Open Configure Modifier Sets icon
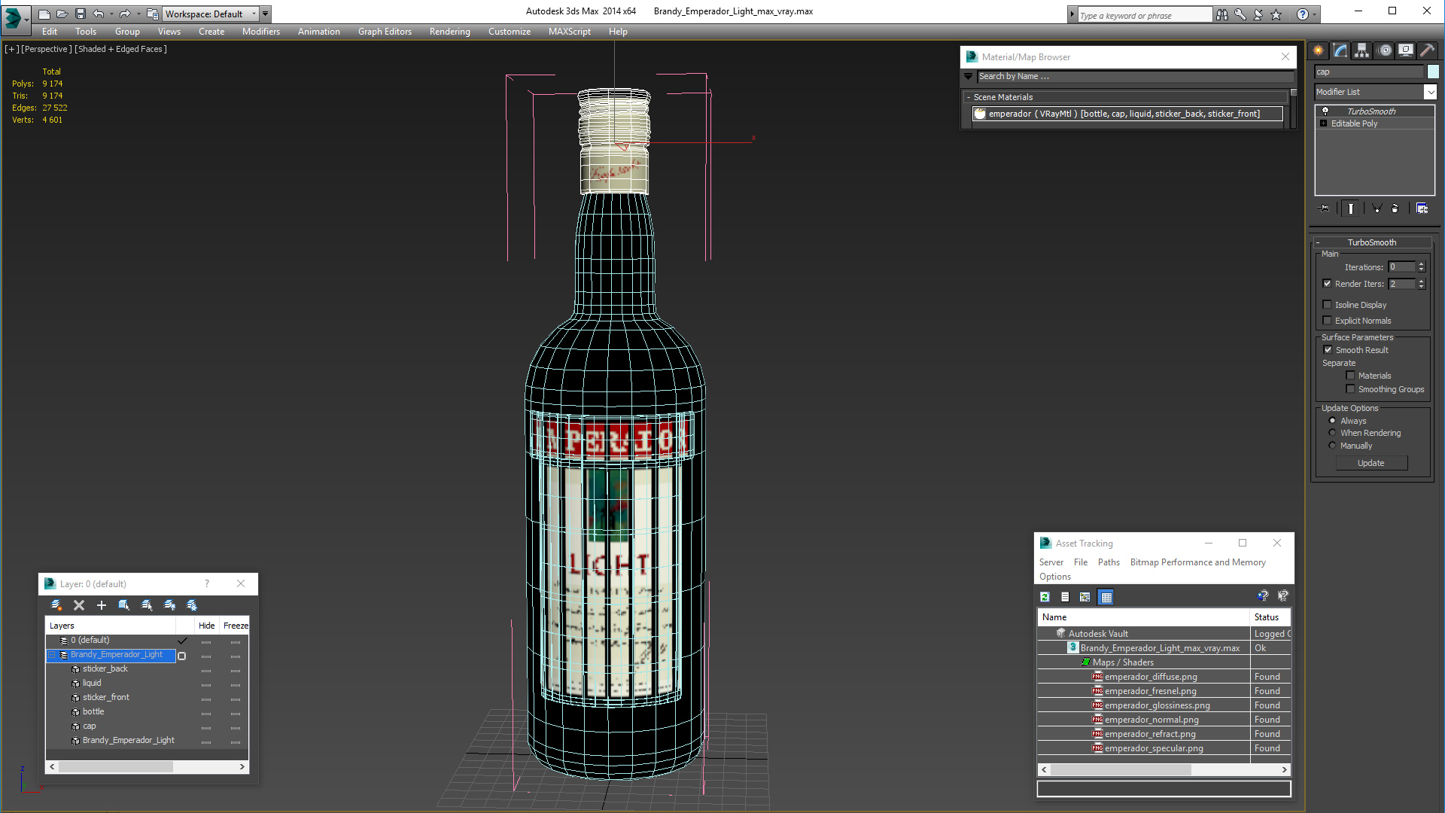 (1422, 209)
